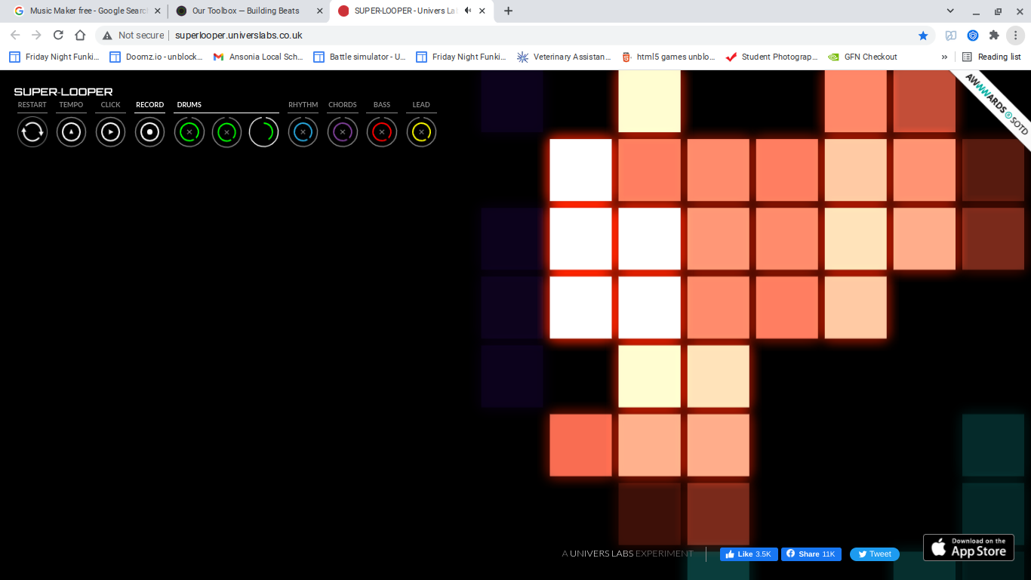Click the Restart loop icon

(32, 132)
